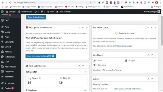Open the 404 Monitor three-dots menu

pyautogui.click(x=86, y=72)
